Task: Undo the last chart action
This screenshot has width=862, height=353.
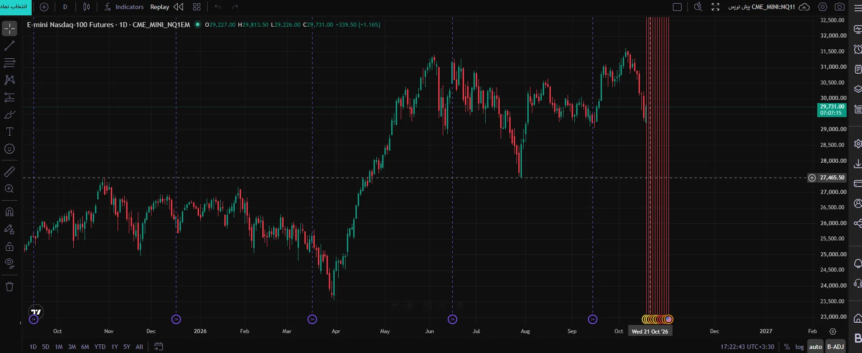Action: [x=218, y=7]
